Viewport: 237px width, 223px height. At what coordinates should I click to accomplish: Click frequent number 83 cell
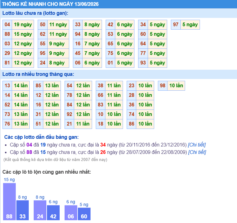[x=100, y=105]
